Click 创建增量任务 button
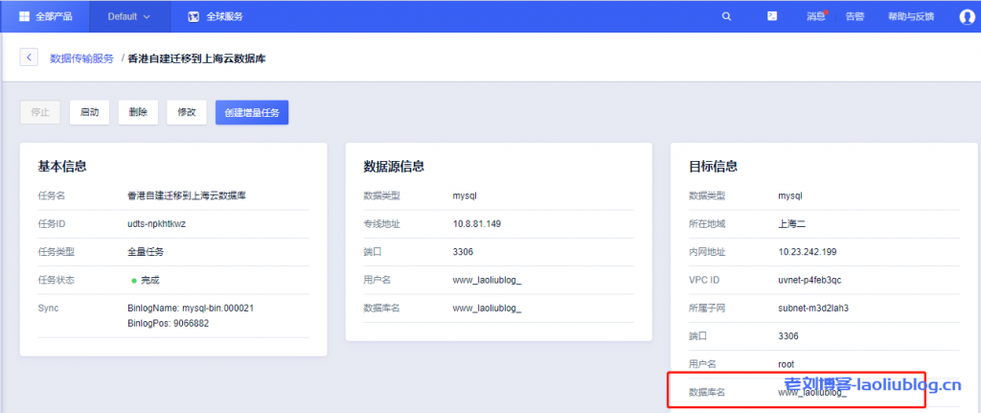Screen dimensions: 981x413 (252, 112)
